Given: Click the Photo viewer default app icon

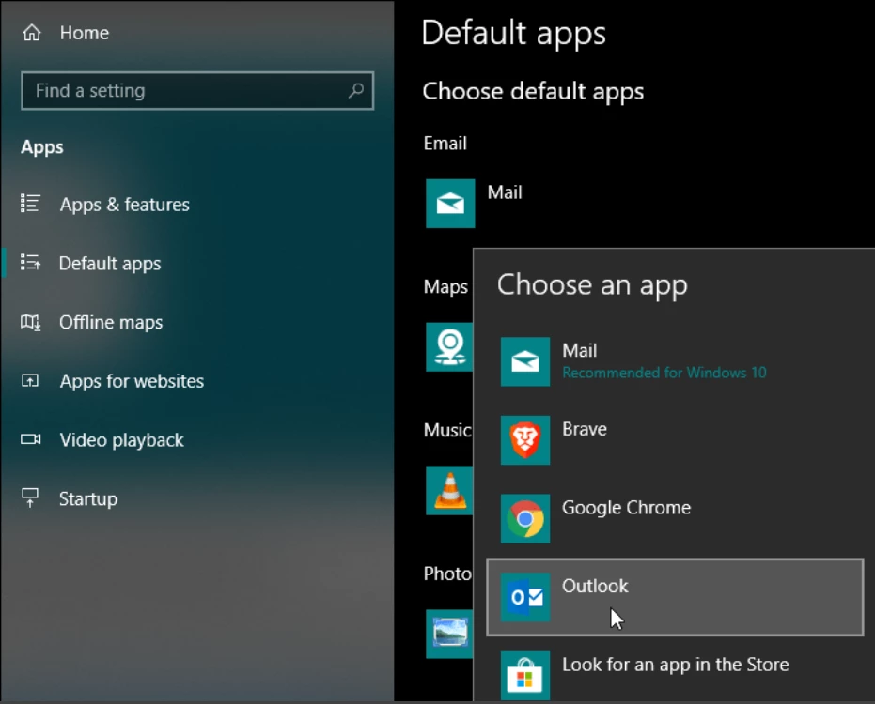Looking at the screenshot, I should [x=449, y=634].
